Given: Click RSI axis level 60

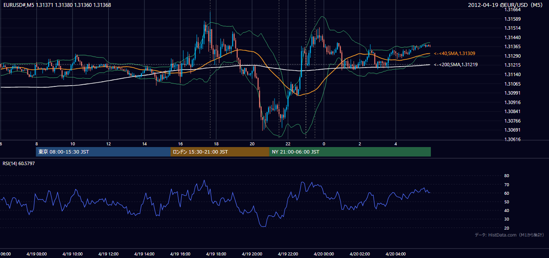Looking at the screenshot, I should tap(506, 193).
